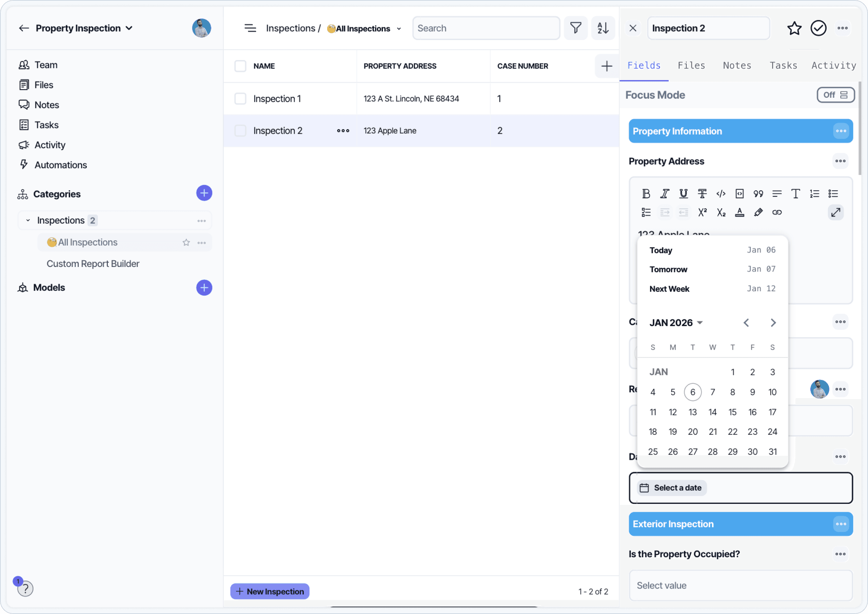The width and height of the screenshot is (868, 614).
Task: Expand the rich text editor fullscreen
Action: [836, 213]
